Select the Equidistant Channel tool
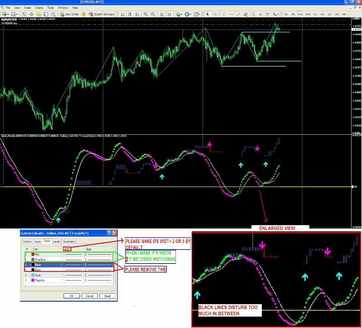Screen dimensions: 362x328 coord(246,14)
